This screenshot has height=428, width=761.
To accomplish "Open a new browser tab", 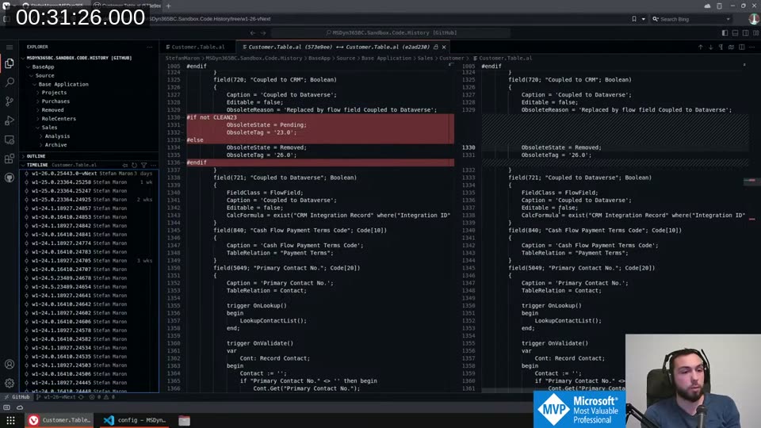I will click(x=168, y=6).
